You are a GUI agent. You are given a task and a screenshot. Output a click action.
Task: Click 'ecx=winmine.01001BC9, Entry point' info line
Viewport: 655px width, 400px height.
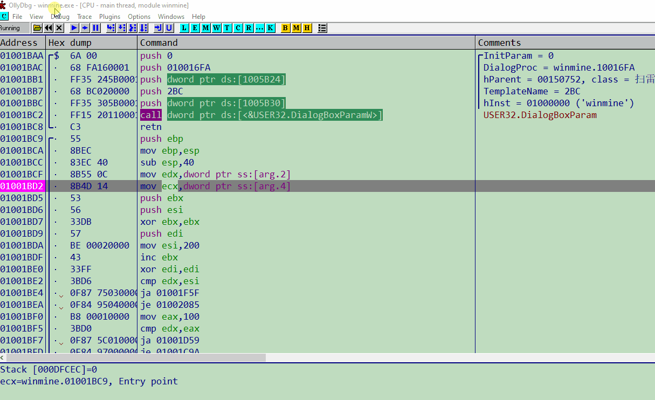(89, 381)
